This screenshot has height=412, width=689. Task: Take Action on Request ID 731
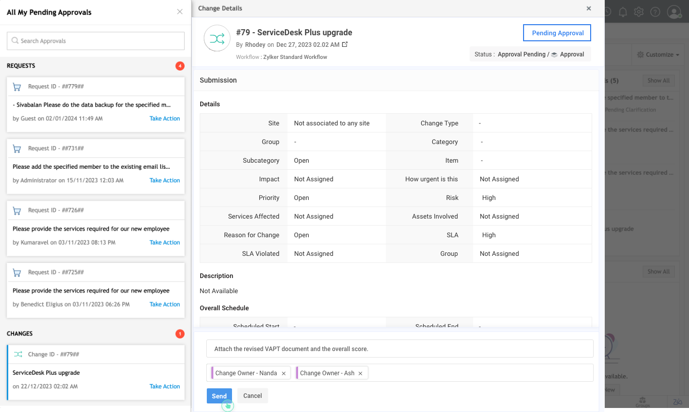tap(164, 180)
